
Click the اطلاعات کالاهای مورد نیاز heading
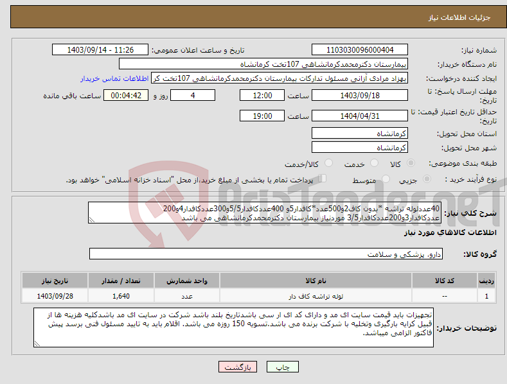click(450, 232)
